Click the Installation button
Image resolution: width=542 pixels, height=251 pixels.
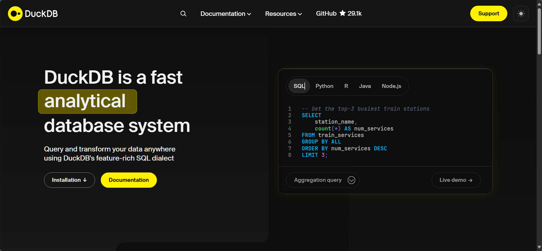coord(70,180)
